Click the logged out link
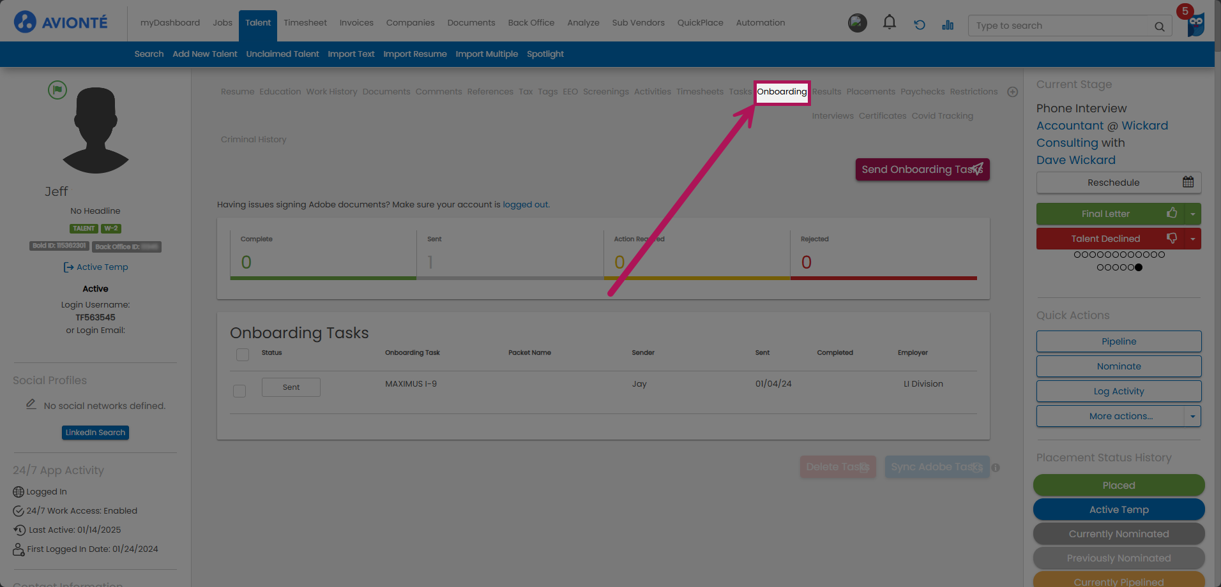The height and width of the screenshot is (587, 1221). 525,205
